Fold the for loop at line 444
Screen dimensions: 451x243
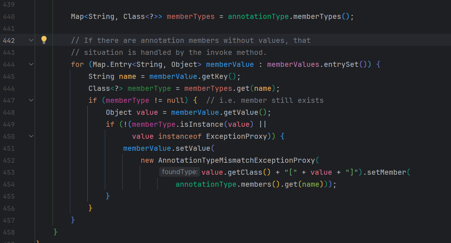[x=31, y=64]
